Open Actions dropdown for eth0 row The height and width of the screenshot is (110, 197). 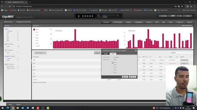pos(184,60)
